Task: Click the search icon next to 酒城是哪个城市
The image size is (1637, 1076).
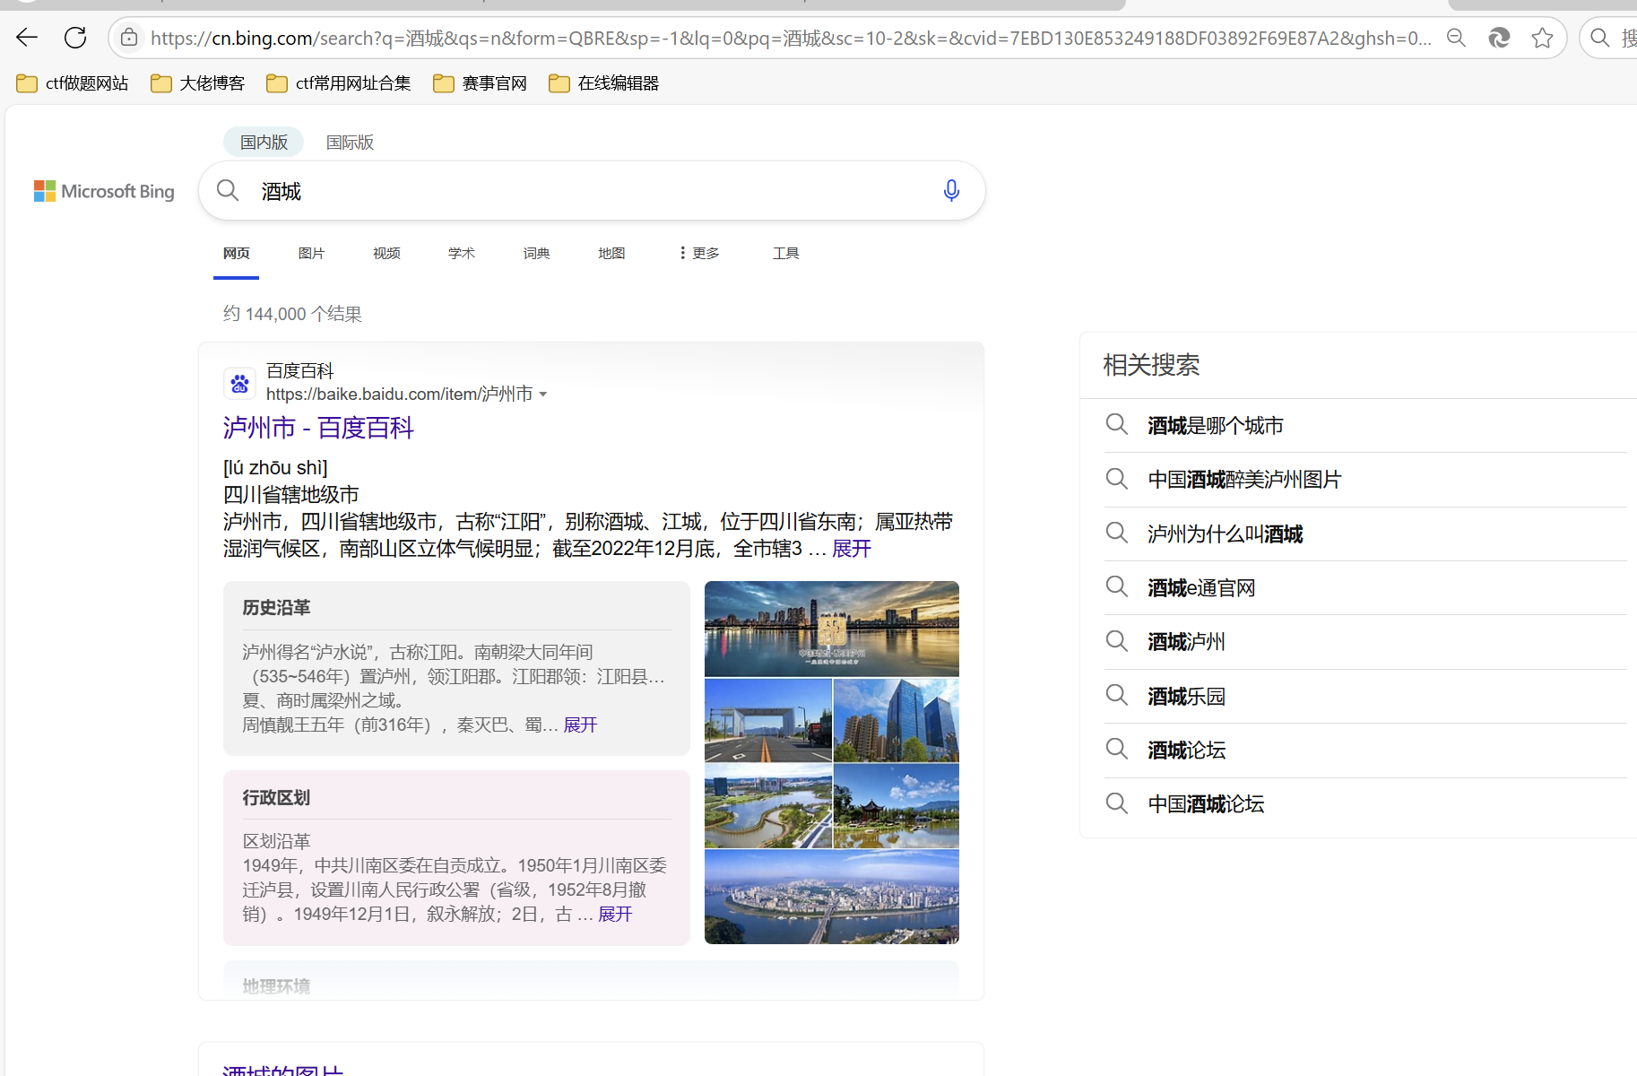Action: coord(1116,424)
